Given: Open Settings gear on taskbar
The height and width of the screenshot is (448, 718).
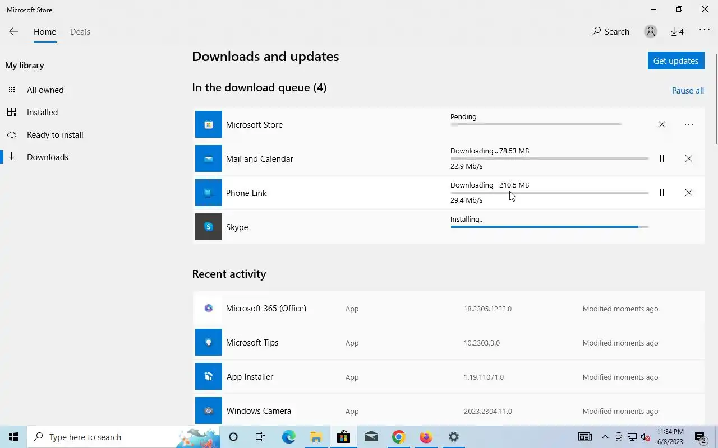Looking at the screenshot, I should click(454, 437).
